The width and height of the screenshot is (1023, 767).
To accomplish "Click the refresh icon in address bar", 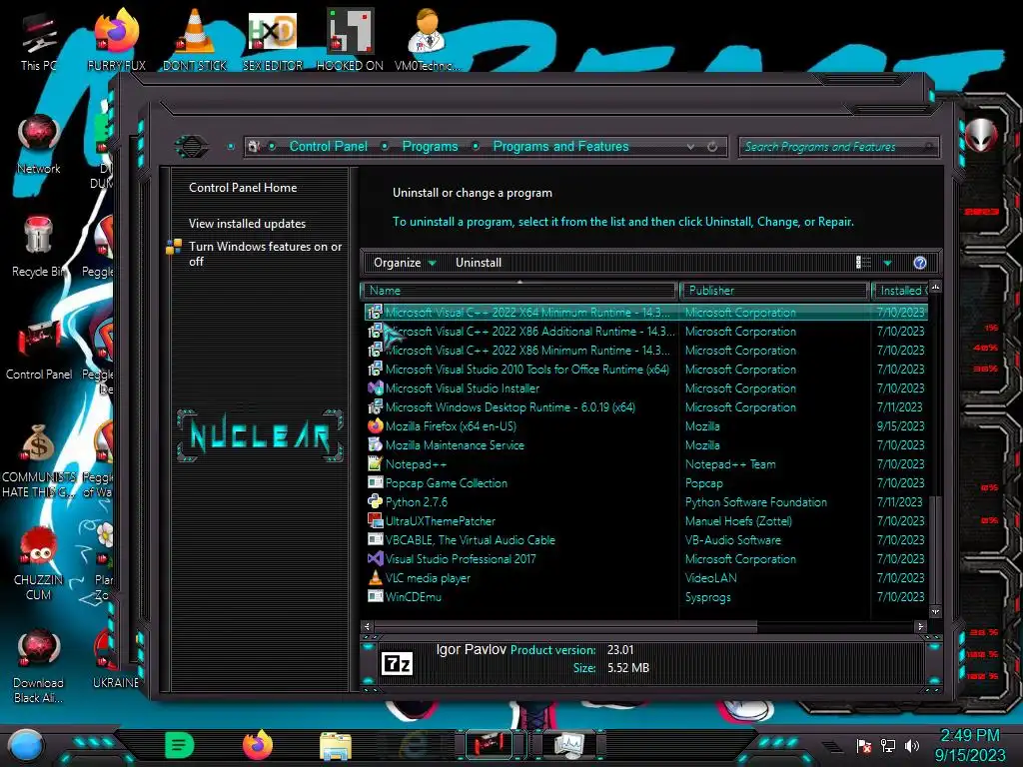I will [712, 147].
